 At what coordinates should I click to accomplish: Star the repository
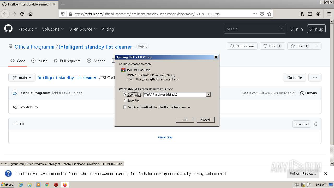click(x=300, y=46)
